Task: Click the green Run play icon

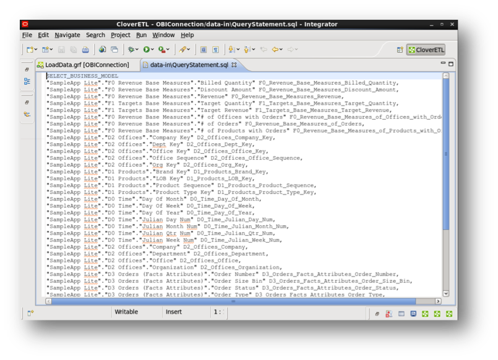Action: [x=147, y=49]
